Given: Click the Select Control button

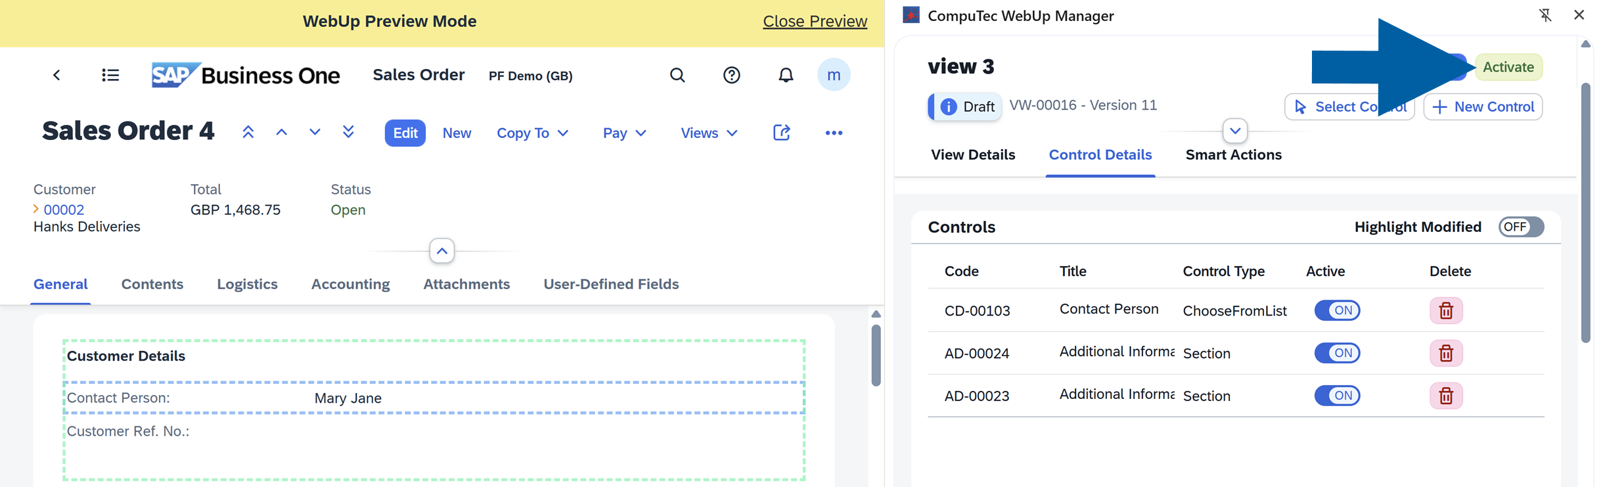Looking at the screenshot, I should click(x=1349, y=106).
